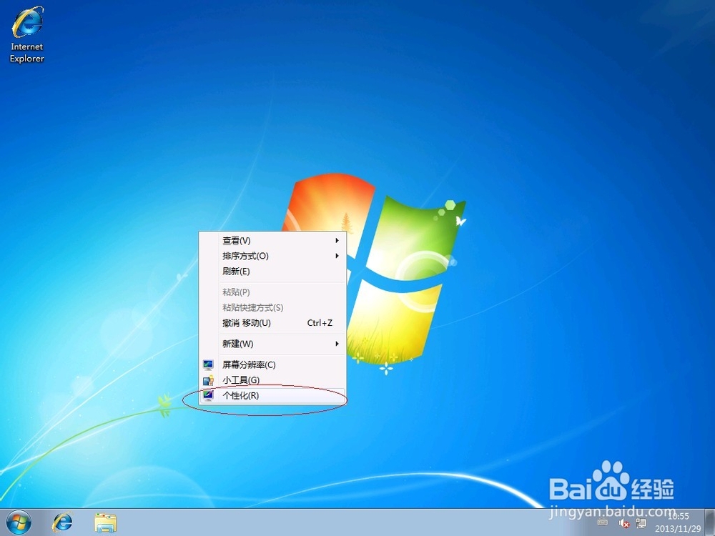Click the greyed 粘贴(P) entry
The height and width of the screenshot is (536, 715).
point(272,292)
